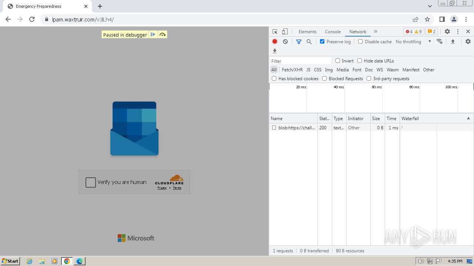Sort by the Time column header
This screenshot has width=474, height=266.
tap(392, 118)
